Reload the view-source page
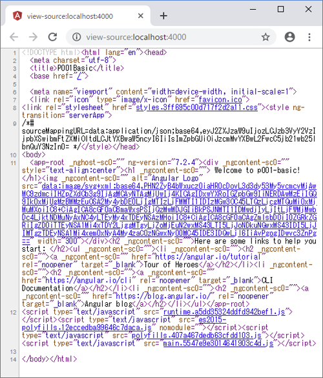This screenshot has height=378, width=323. point(52,37)
